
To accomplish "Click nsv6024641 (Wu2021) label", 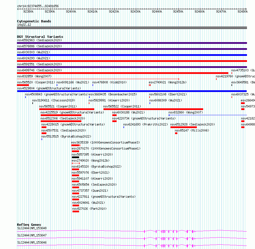I will click(89, 203).
